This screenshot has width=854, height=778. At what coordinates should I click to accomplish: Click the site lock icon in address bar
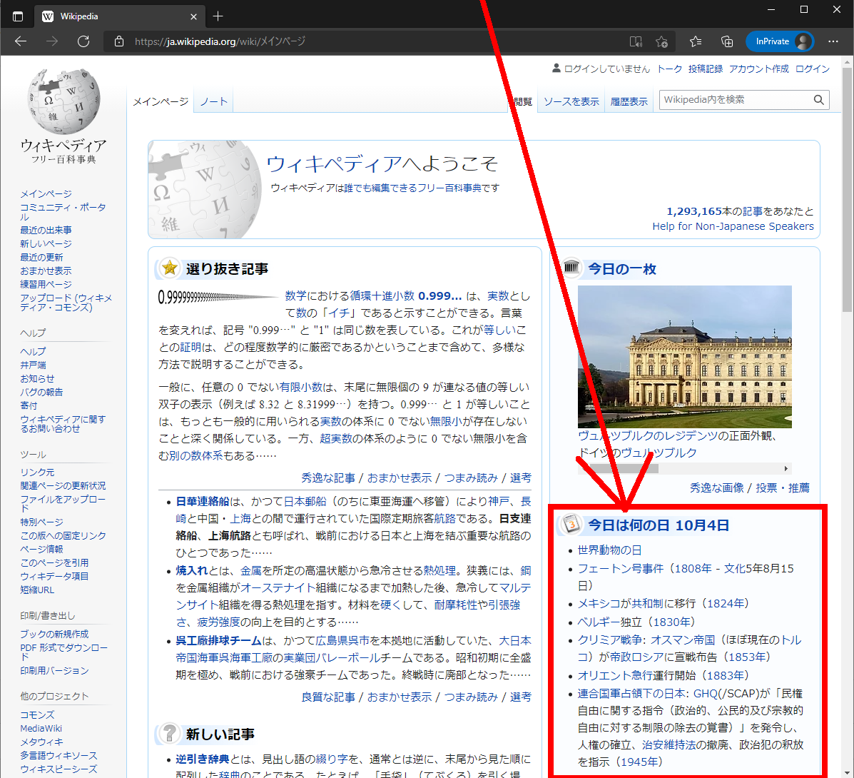point(118,41)
